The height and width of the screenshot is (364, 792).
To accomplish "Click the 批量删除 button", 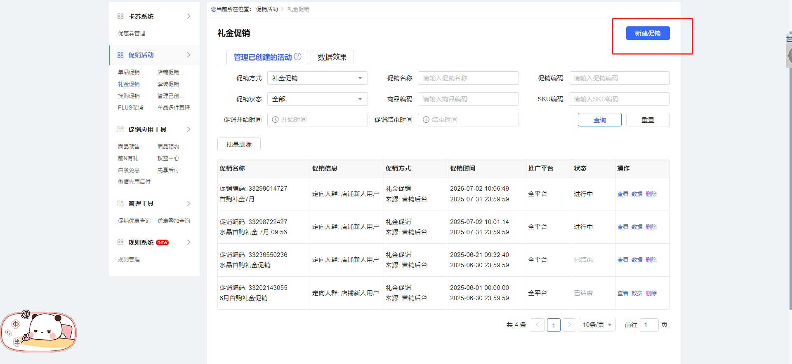I will 239,145.
